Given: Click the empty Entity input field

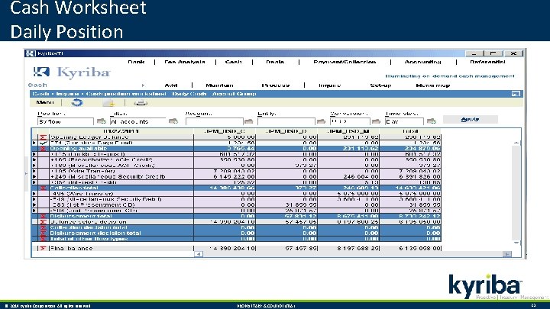Looking at the screenshot, I should [x=286, y=121].
